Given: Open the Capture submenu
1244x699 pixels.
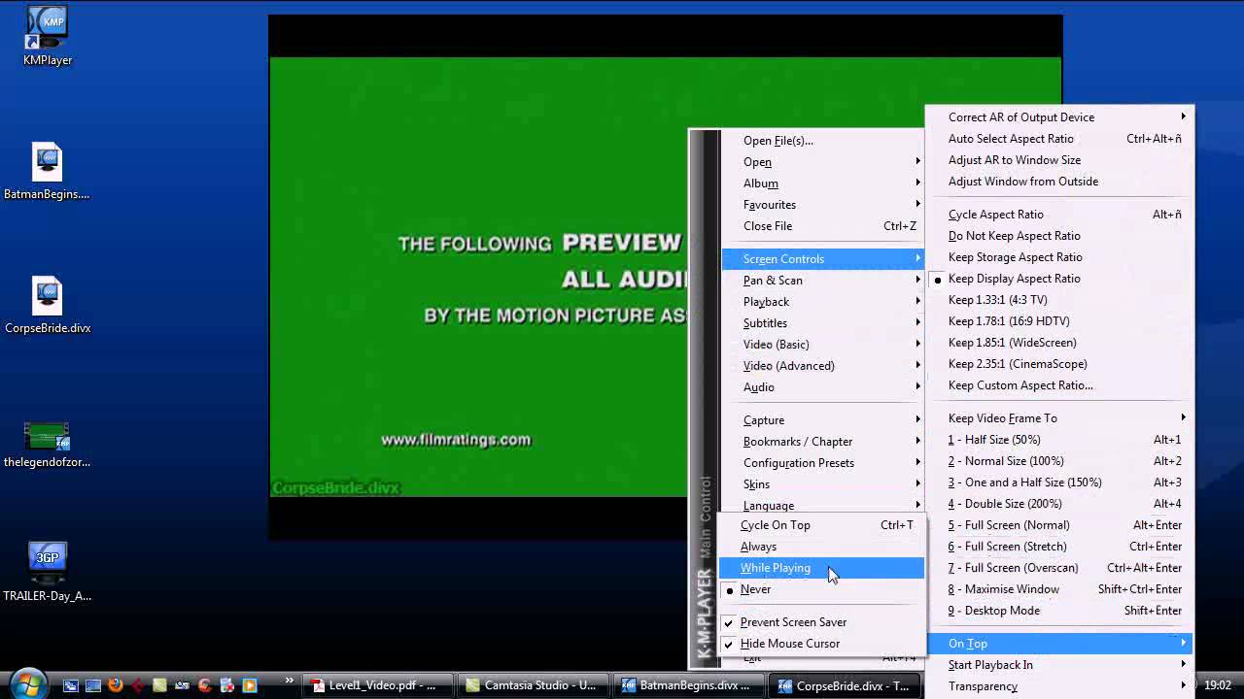Looking at the screenshot, I should click(822, 420).
